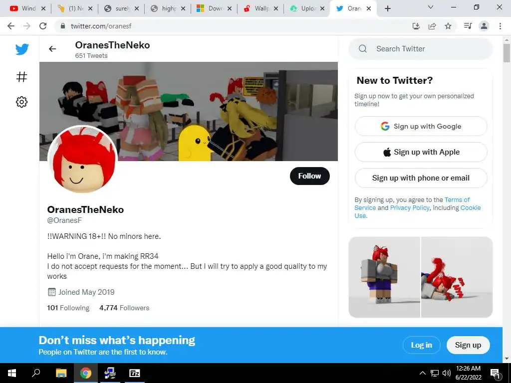
Task: Click the Search Twitter field
Action: 420,49
